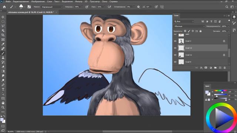Open the blend mode dropdown in Layers panel
The width and height of the screenshot is (237, 133).
(189, 26)
